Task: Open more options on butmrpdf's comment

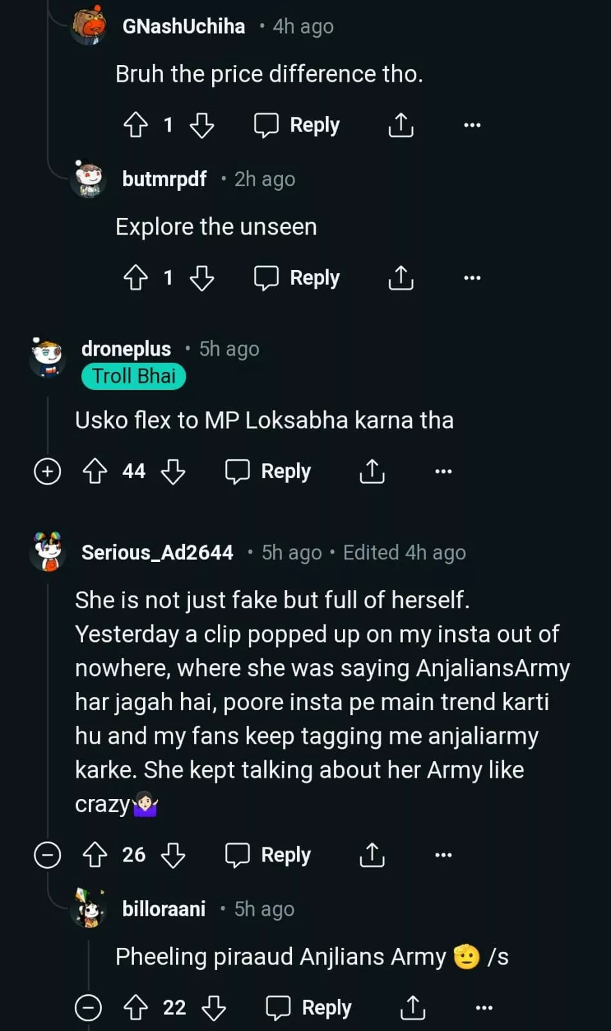Action: point(472,278)
